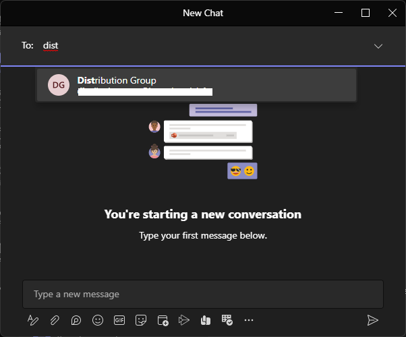Image resolution: width=406 pixels, height=337 pixels.
Task: Maximize the New Chat window
Action: coord(366,13)
